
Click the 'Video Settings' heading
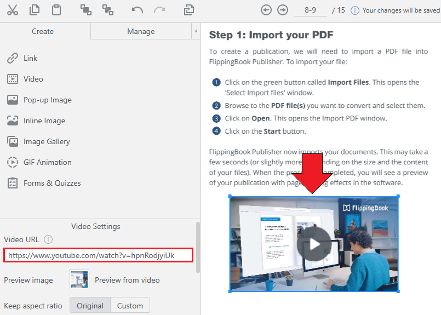point(96,226)
